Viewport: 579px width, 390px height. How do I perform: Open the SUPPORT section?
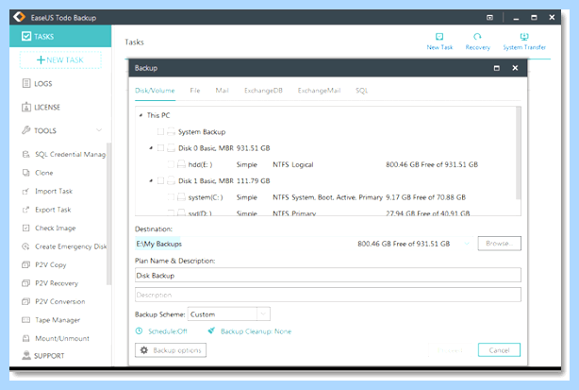tap(43, 356)
